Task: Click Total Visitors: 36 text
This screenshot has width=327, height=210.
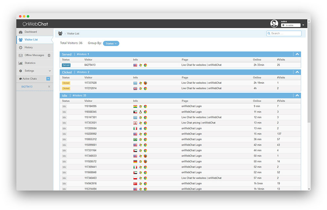Action: point(71,43)
